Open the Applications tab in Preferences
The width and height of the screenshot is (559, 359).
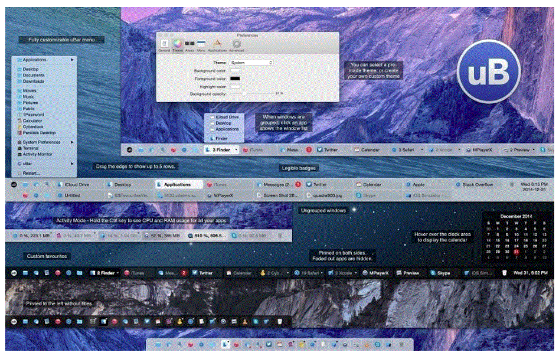click(217, 45)
